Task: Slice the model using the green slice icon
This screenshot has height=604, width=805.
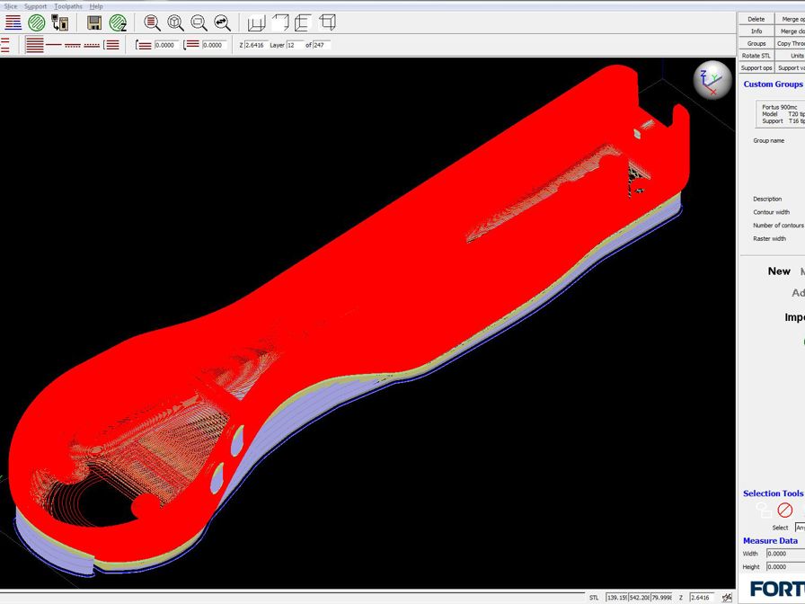Action: click(36, 22)
